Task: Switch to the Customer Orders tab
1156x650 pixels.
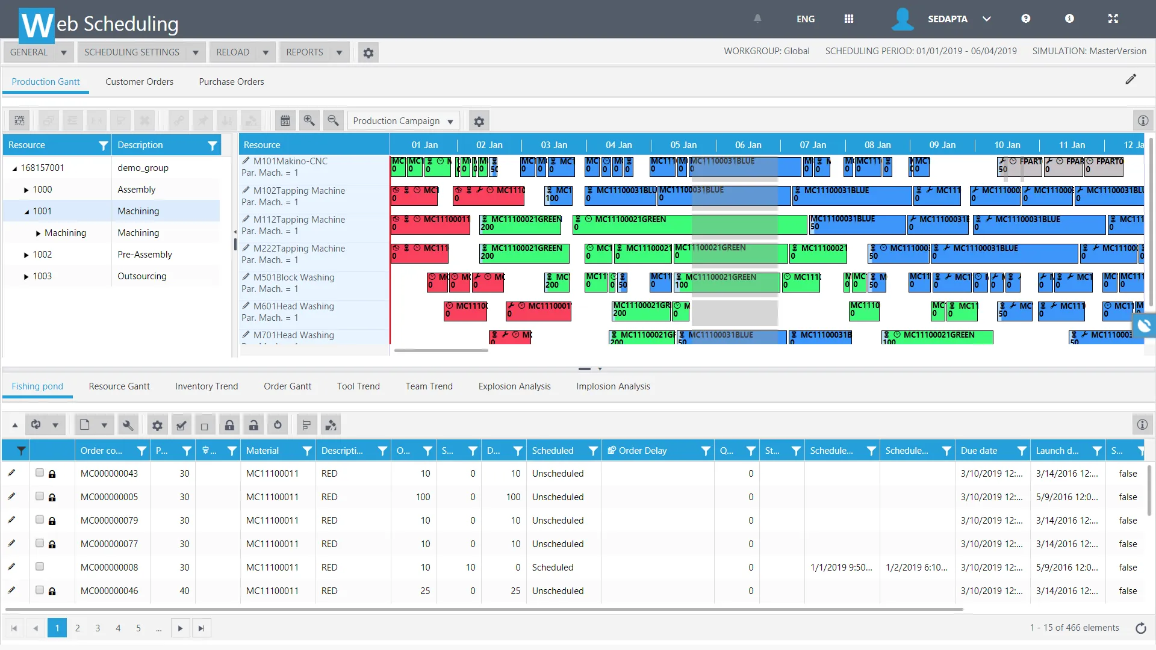Action: click(x=139, y=82)
